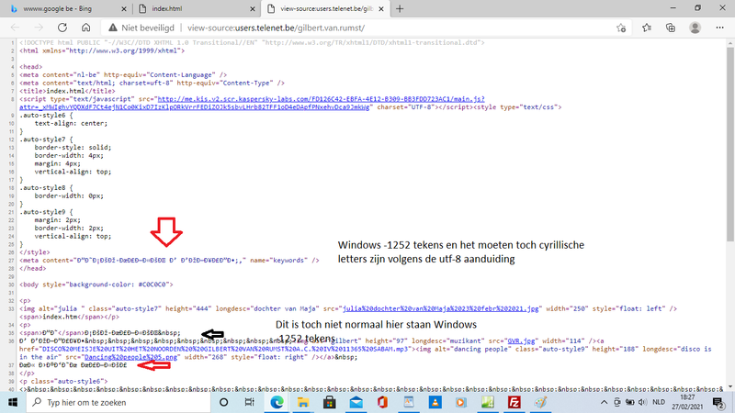Click the browser Back arrow button

tap(15, 28)
